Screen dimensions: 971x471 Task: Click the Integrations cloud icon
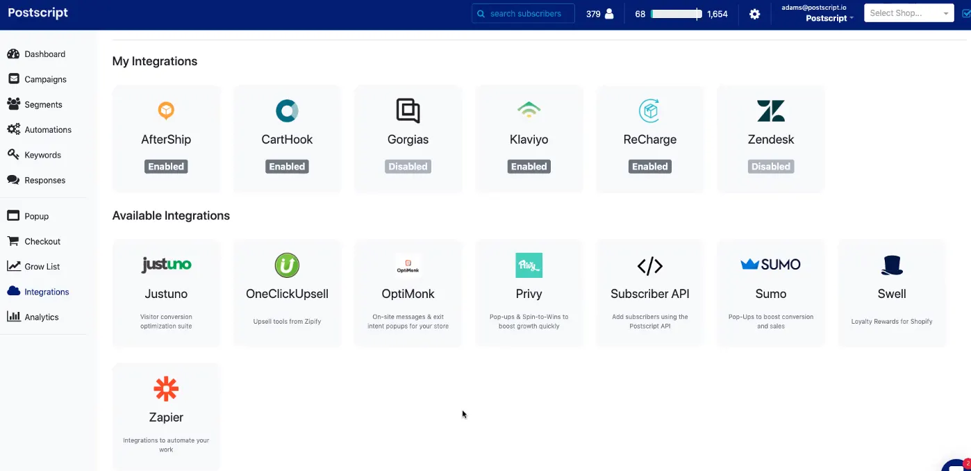pyautogui.click(x=13, y=292)
